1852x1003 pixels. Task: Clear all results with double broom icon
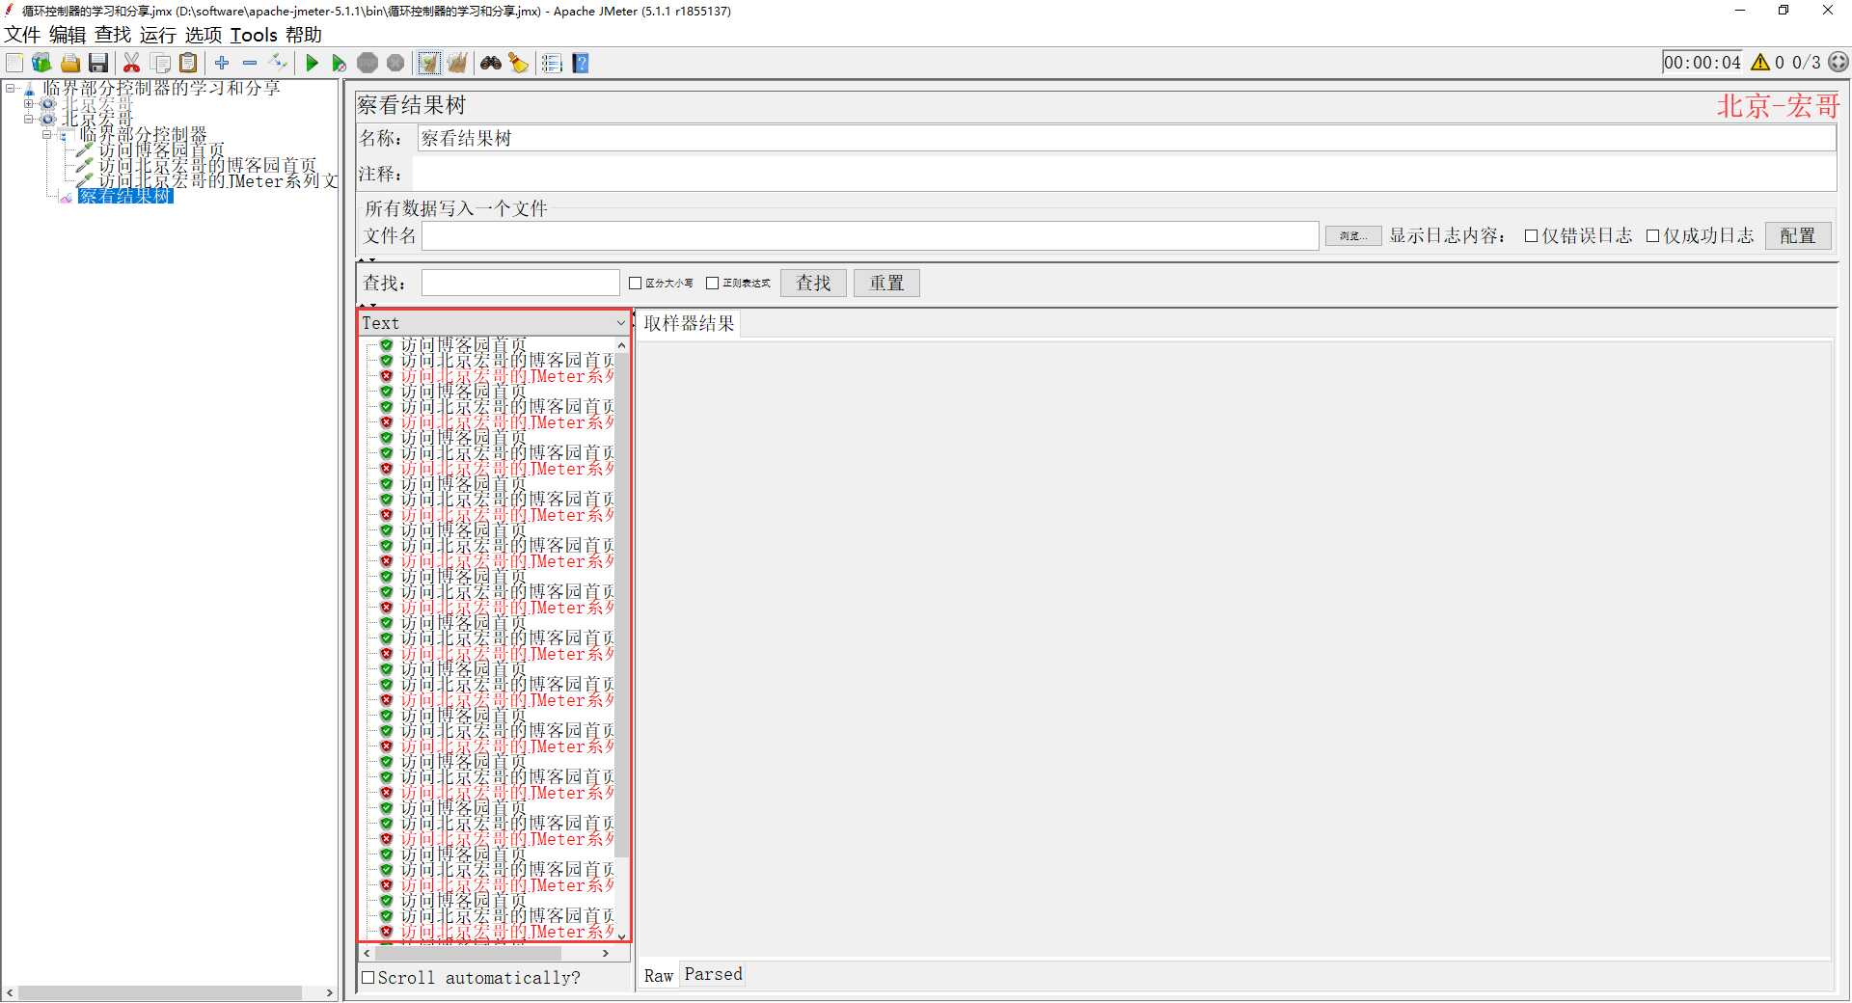pos(457,63)
